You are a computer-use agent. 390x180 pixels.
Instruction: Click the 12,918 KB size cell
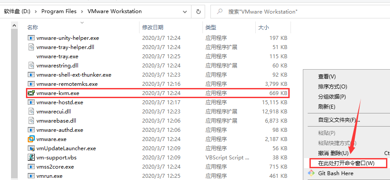[274, 111]
